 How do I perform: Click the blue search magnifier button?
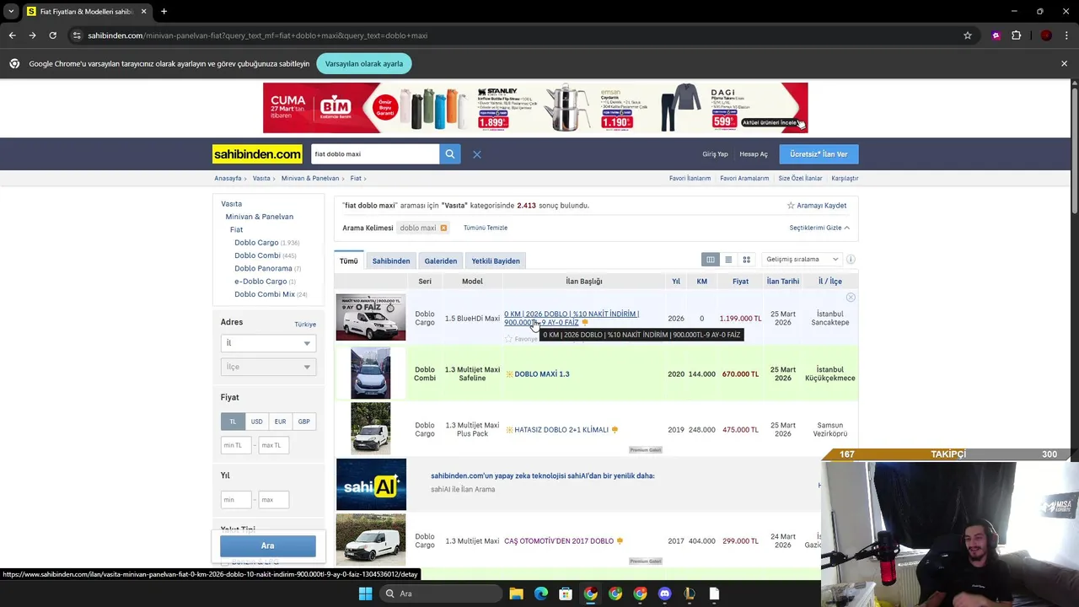click(x=449, y=154)
